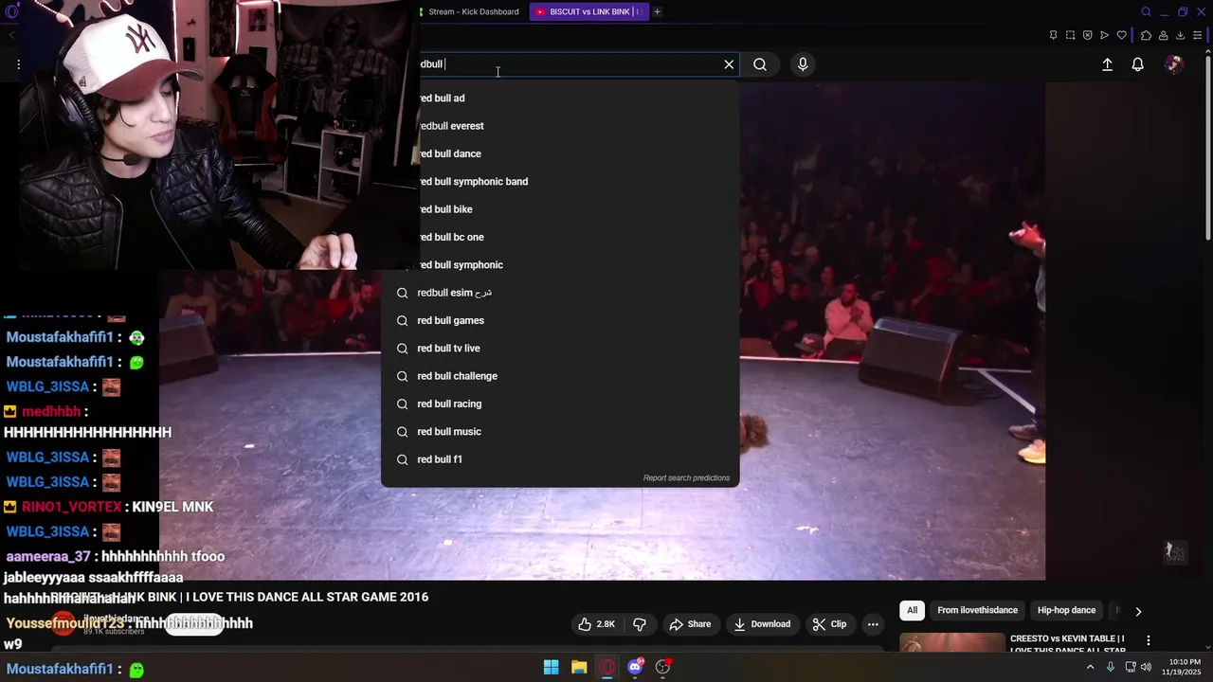Choose suggestion 'red bull bike'
This screenshot has width=1213, height=682.
tap(560, 209)
